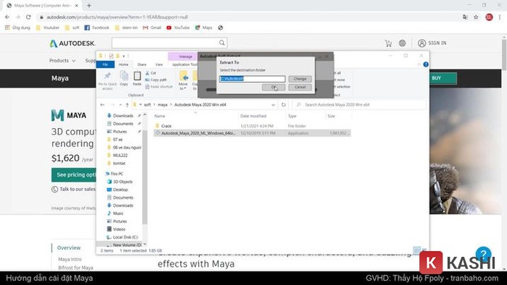Select Autodesk_Maya_2020 application file
Image resolution: width=507 pixels, height=285 pixels.
pyautogui.click(x=252, y=133)
